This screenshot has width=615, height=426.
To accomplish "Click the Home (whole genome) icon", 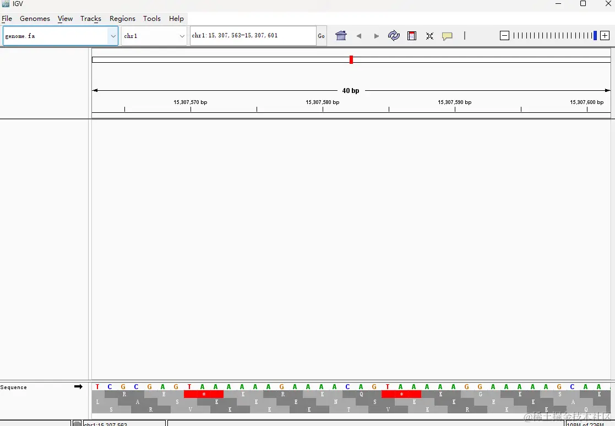I will click(x=341, y=36).
